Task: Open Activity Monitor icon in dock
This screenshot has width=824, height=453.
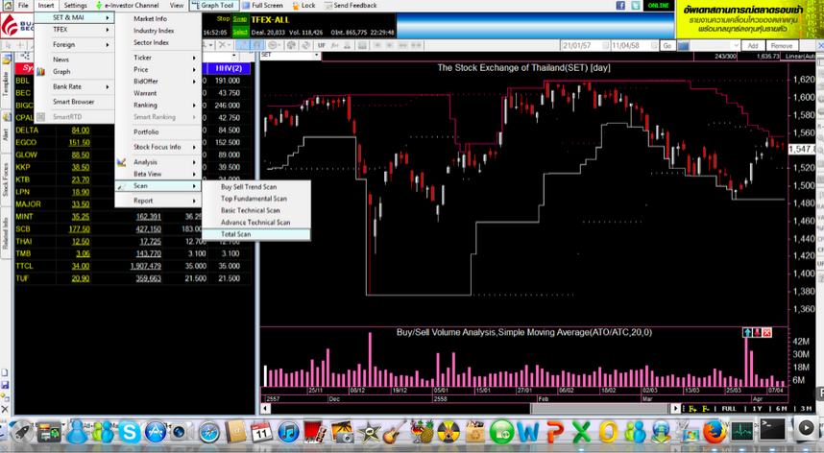Action: [742, 432]
